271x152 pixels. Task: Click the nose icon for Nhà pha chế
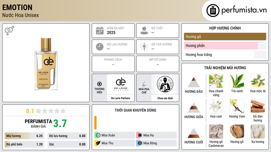click(x=144, y=84)
